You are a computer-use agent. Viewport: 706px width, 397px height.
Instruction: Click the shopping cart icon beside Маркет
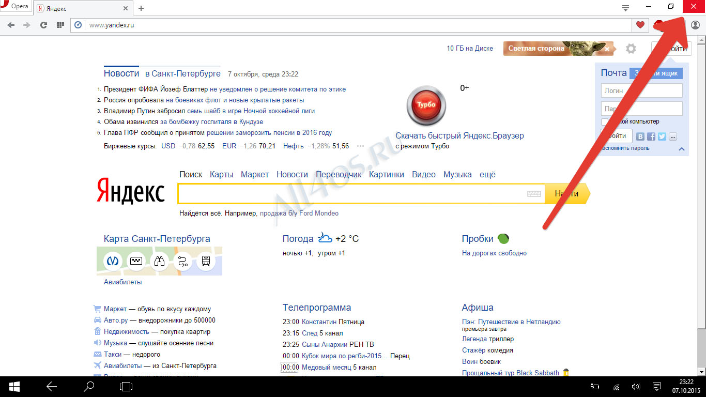(x=97, y=309)
